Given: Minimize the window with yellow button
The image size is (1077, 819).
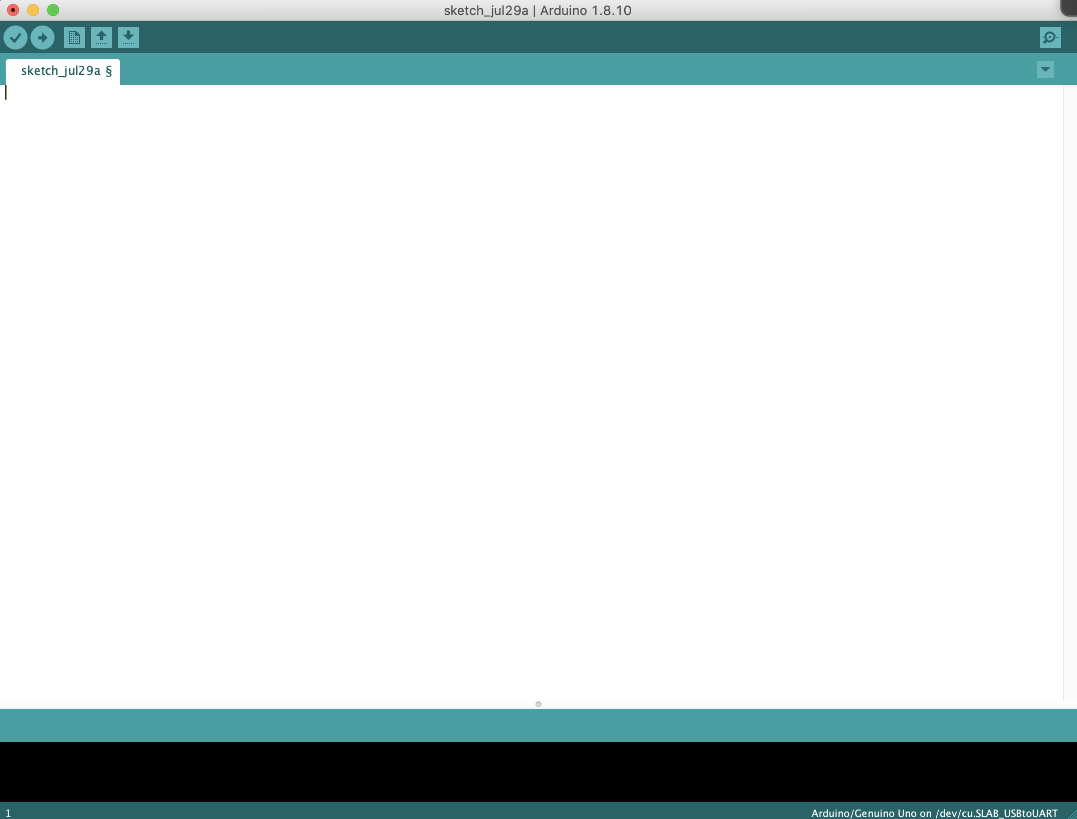Looking at the screenshot, I should click(33, 10).
